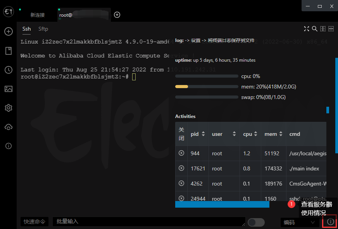Click the cpu usage progress bar

(x=207, y=76)
